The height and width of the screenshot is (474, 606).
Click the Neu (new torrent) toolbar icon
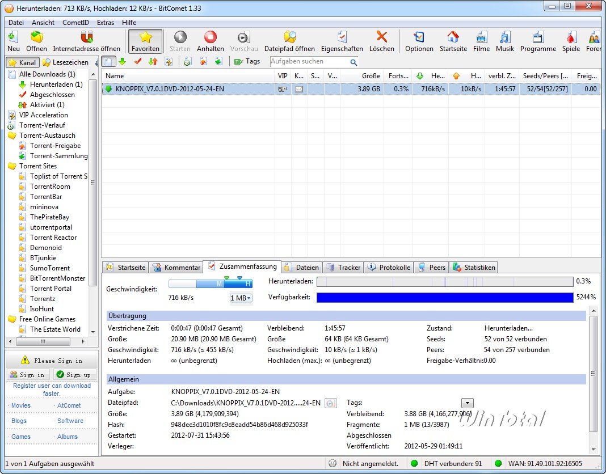(13, 37)
